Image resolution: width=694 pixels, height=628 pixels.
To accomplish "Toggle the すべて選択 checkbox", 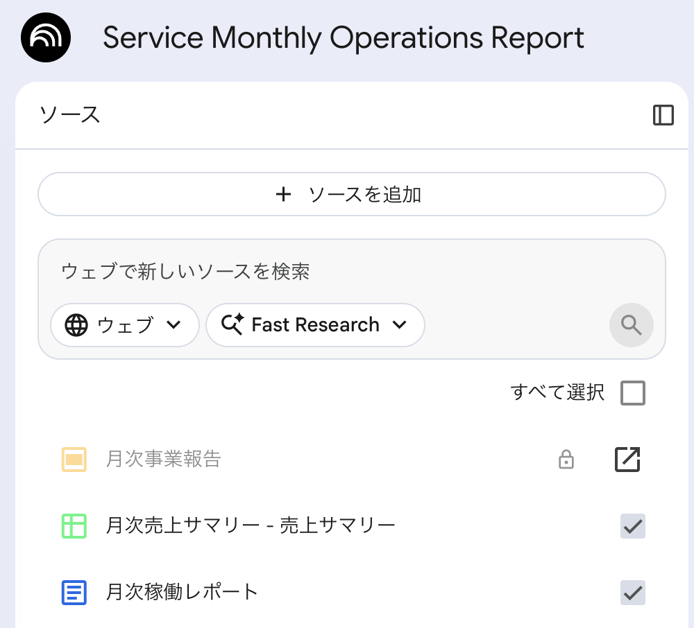I will [632, 392].
